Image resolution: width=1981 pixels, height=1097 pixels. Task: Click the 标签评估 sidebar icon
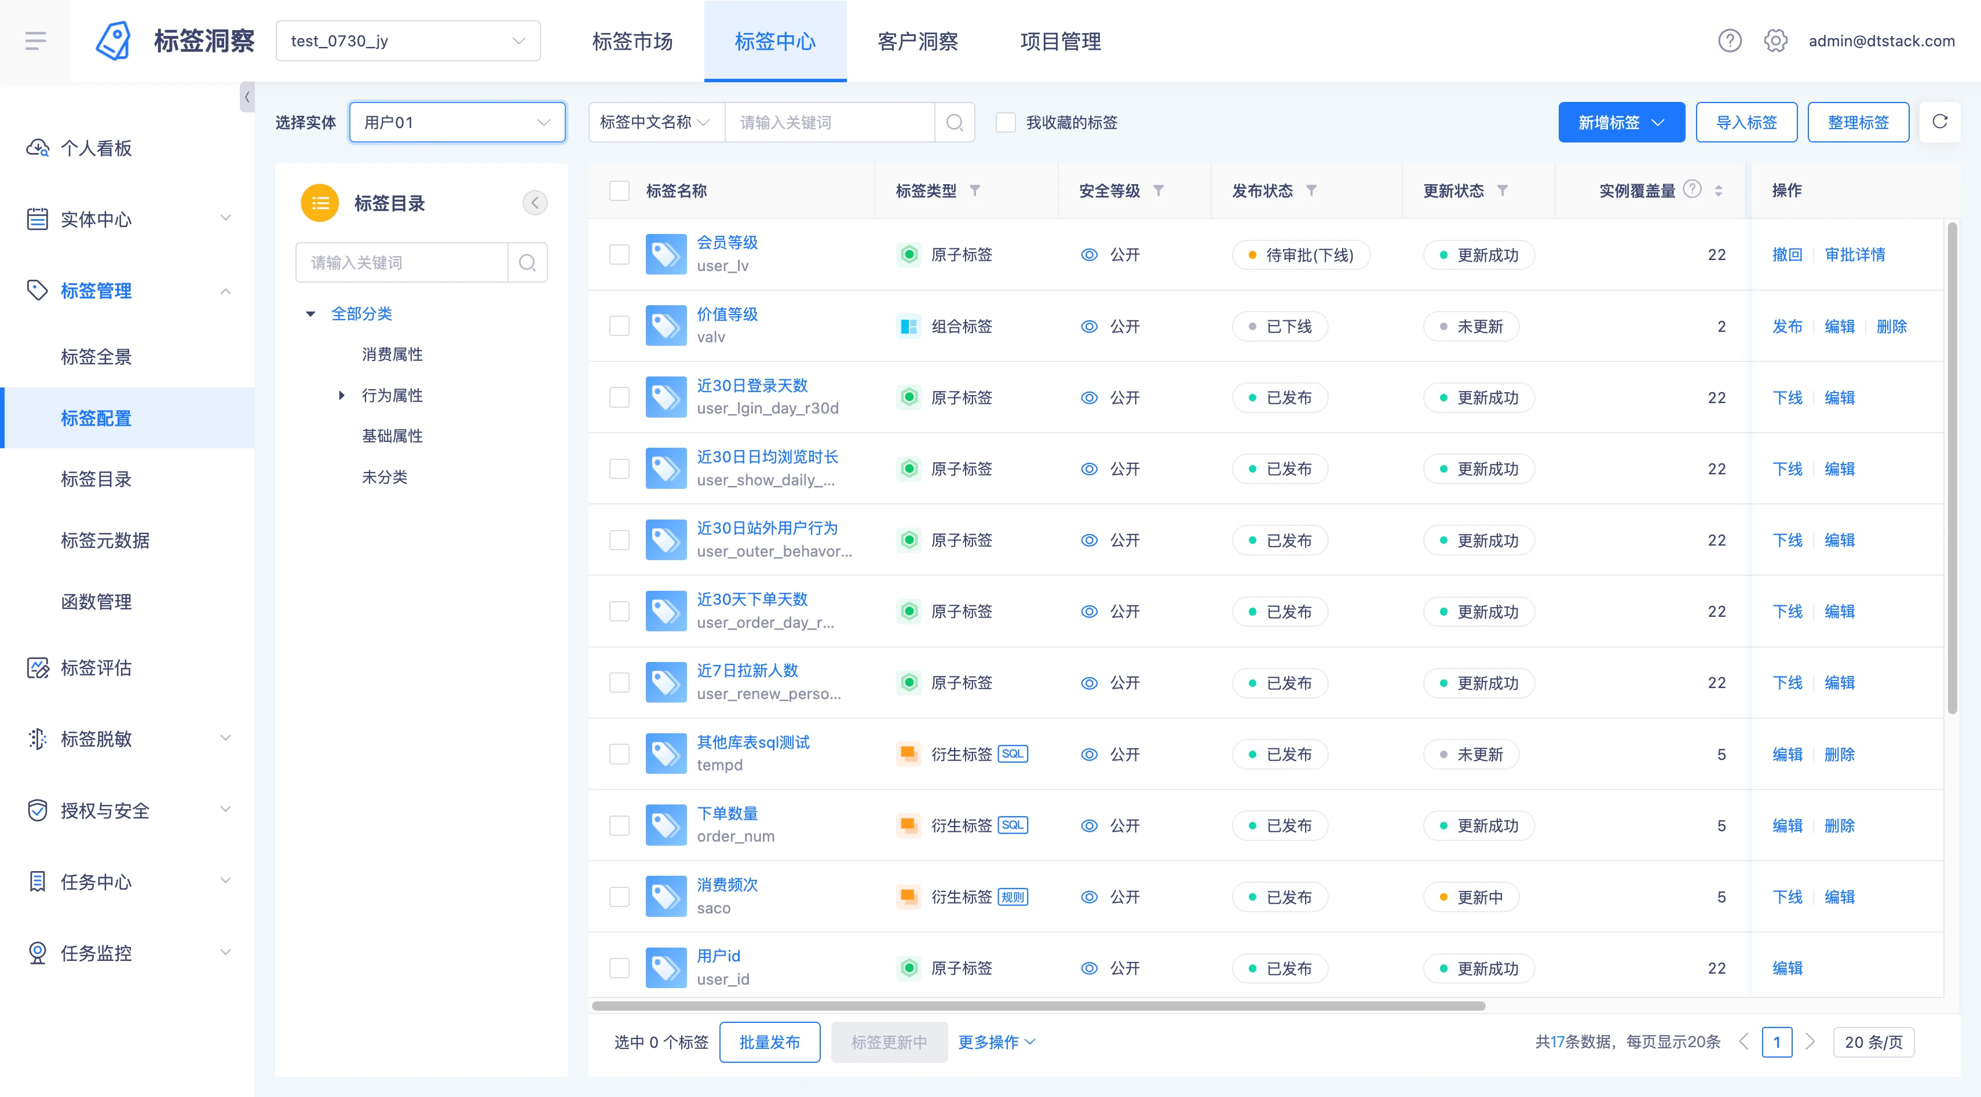tap(38, 667)
